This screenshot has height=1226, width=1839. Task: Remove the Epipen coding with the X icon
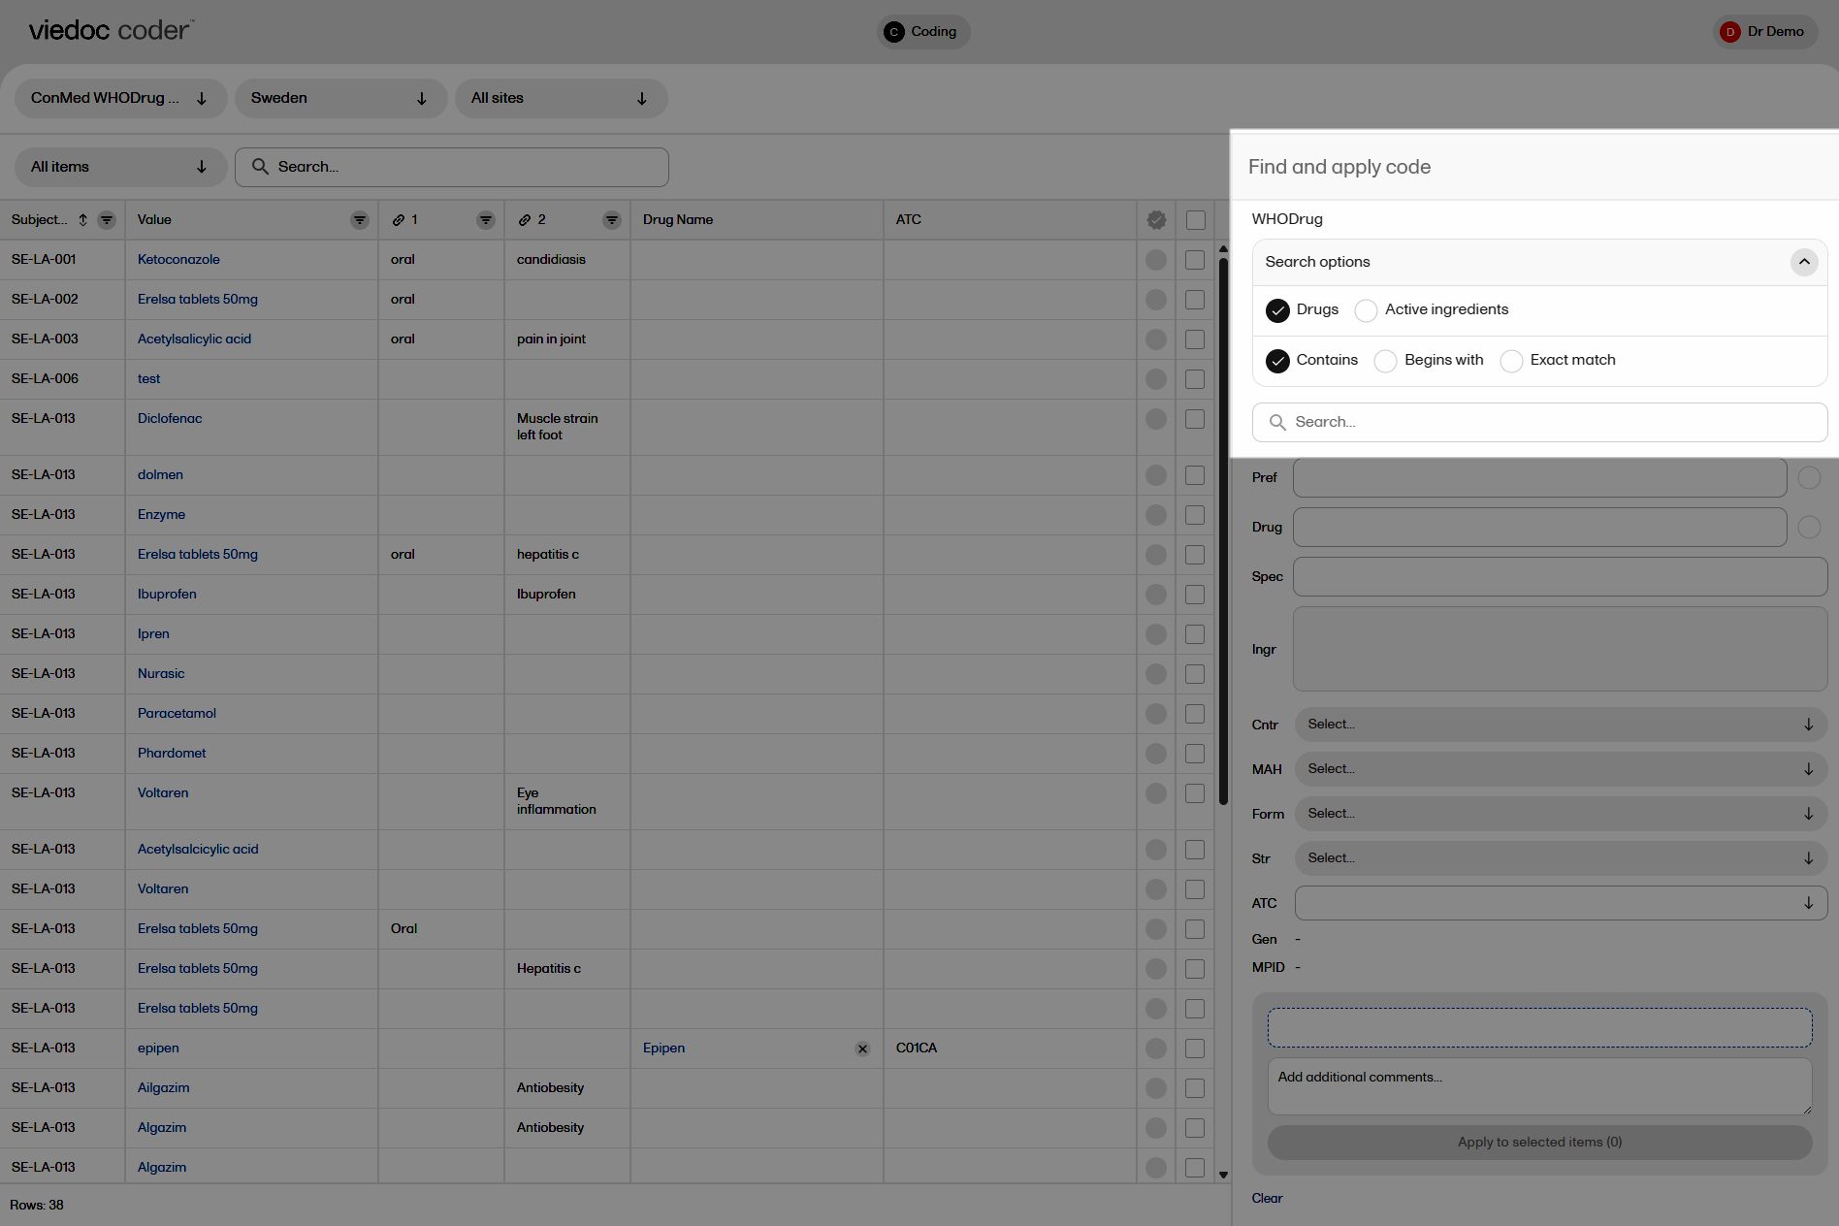pos(862,1049)
